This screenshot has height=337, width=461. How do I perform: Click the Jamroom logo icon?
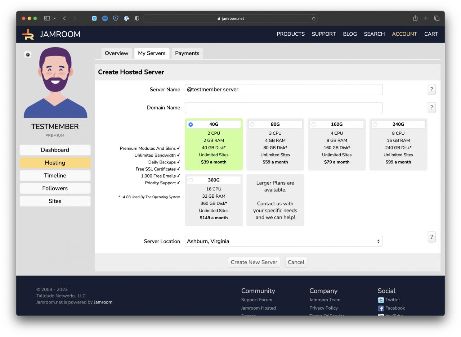point(28,34)
